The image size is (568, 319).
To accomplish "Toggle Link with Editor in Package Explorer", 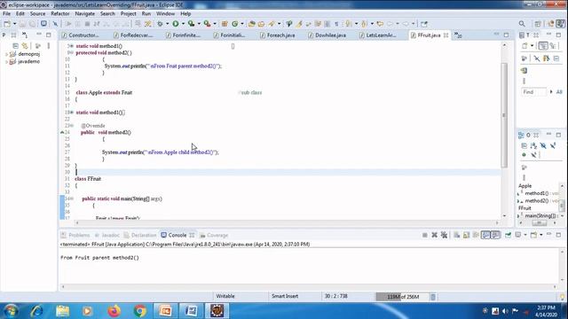I will tap(25, 46).
